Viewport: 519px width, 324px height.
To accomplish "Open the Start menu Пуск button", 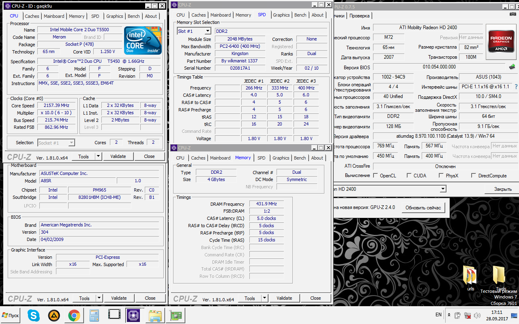I will (x=11, y=315).
